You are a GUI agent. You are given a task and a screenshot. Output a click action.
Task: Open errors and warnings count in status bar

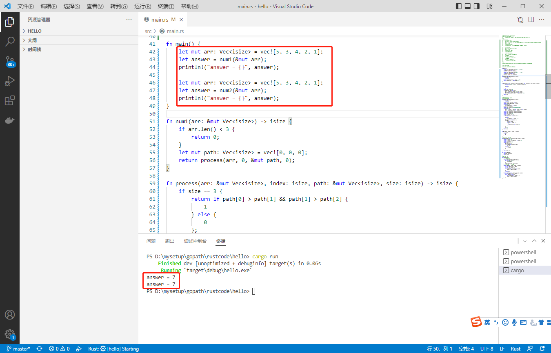59,349
